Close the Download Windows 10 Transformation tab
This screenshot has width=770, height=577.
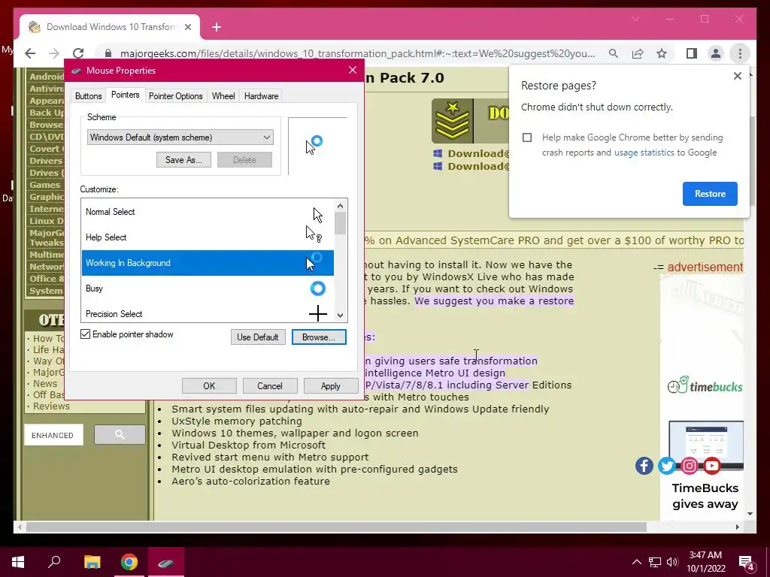(187, 27)
